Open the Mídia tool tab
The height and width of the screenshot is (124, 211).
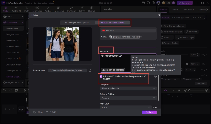6,9
